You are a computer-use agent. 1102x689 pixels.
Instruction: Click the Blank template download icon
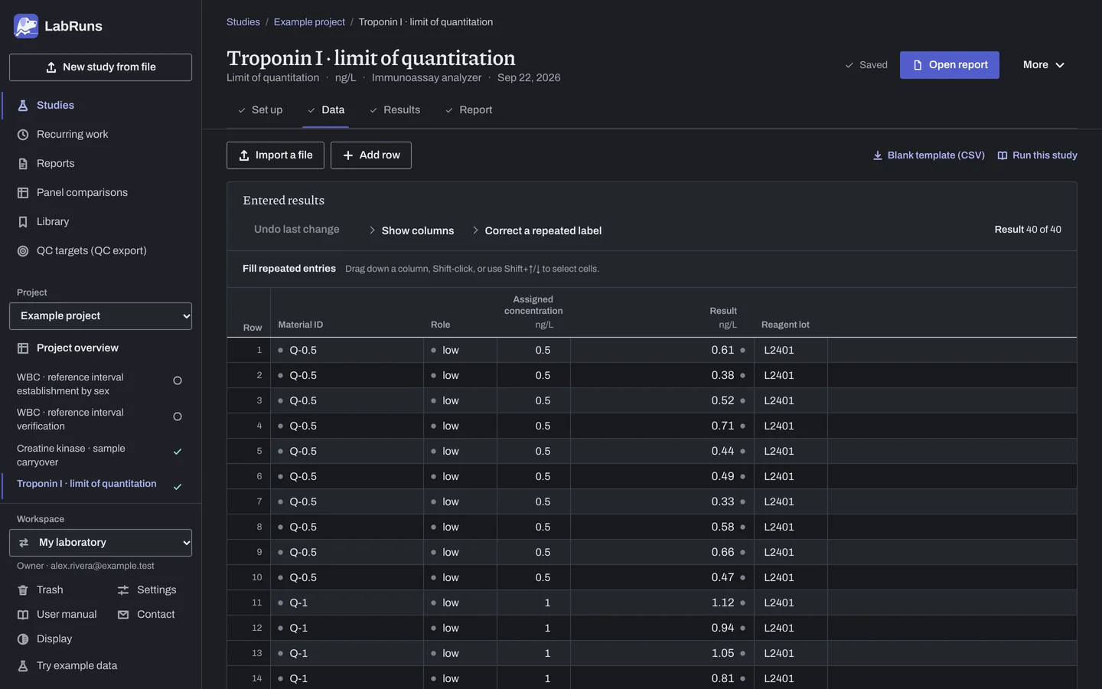(878, 155)
